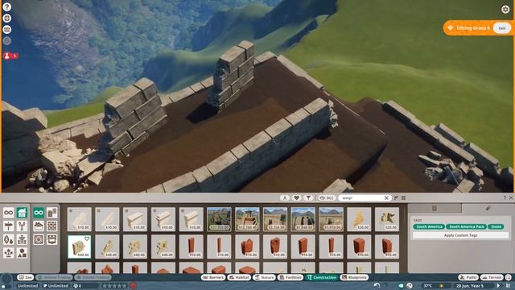Select the first red brick pillar item
Image resolution: width=515 pixels, height=290 pixels.
click(192, 246)
